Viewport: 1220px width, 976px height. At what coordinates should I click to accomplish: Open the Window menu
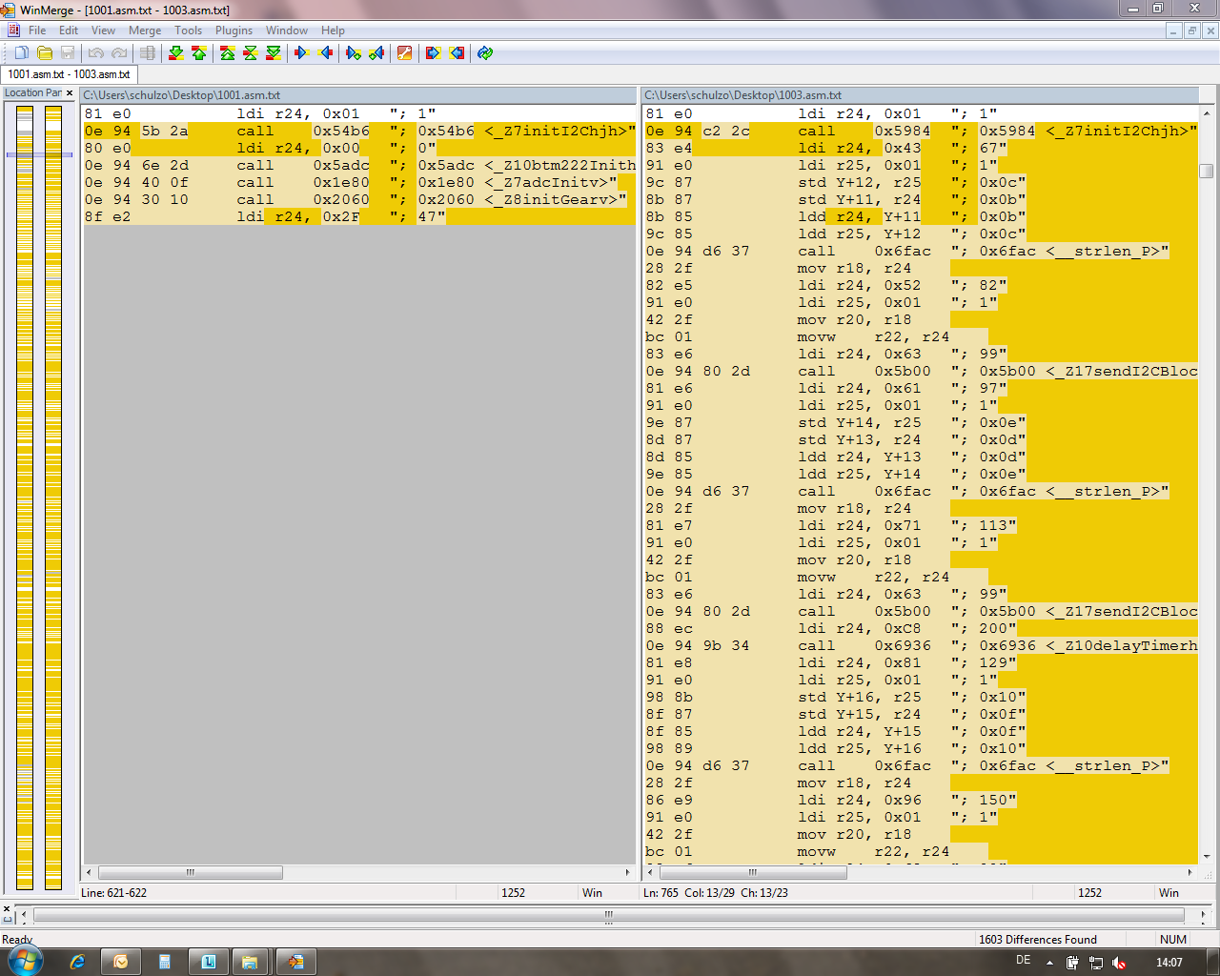pos(287,30)
